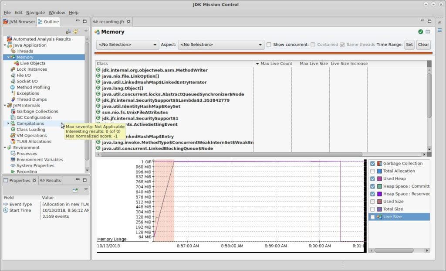Uncheck the Used Heap checkbox
The width and height of the screenshot is (446, 271).
[373, 178]
